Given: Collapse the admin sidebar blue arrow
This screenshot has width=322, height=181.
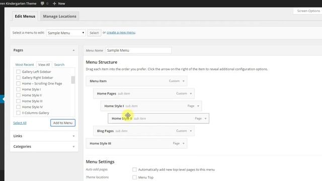Looking at the screenshot, I should 2,99.
